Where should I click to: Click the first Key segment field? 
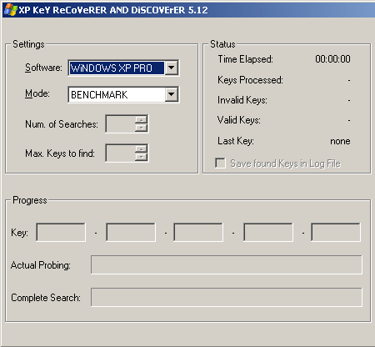pos(61,232)
